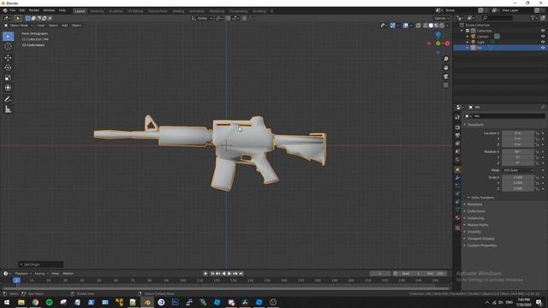The image size is (548, 308).
Task: Select the Move tool
Action: [8, 58]
